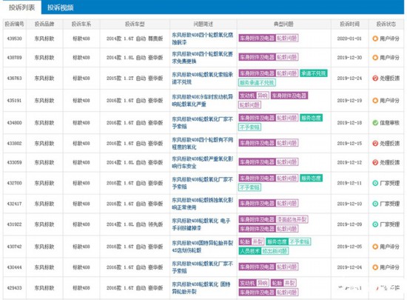The width and height of the screenshot is (407, 300).
Task: Click date 2019-12-24 cell
Action: pyautogui.click(x=349, y=79)
